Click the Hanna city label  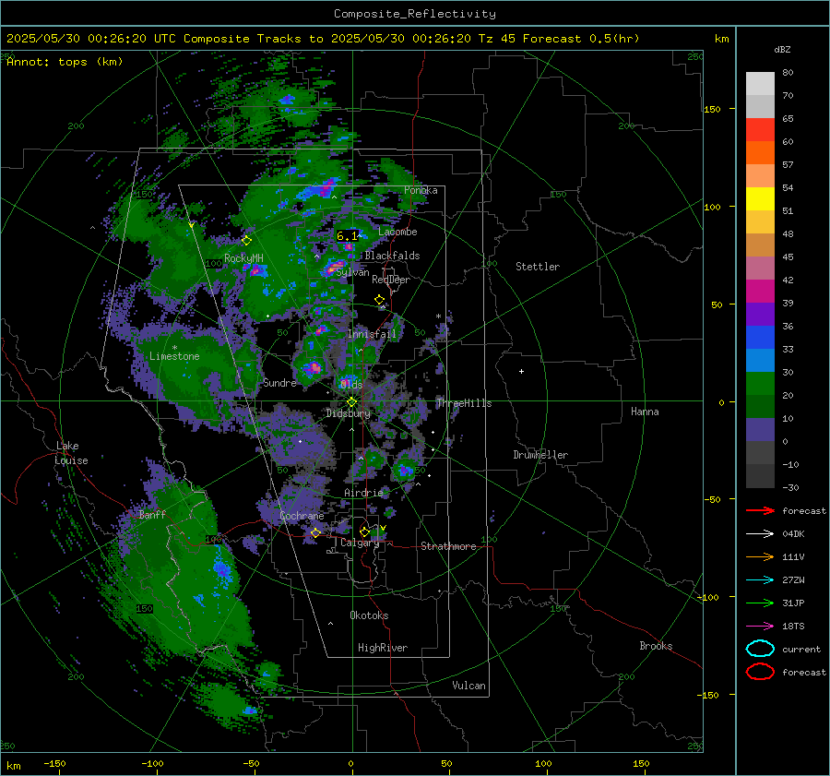(645, 412)
